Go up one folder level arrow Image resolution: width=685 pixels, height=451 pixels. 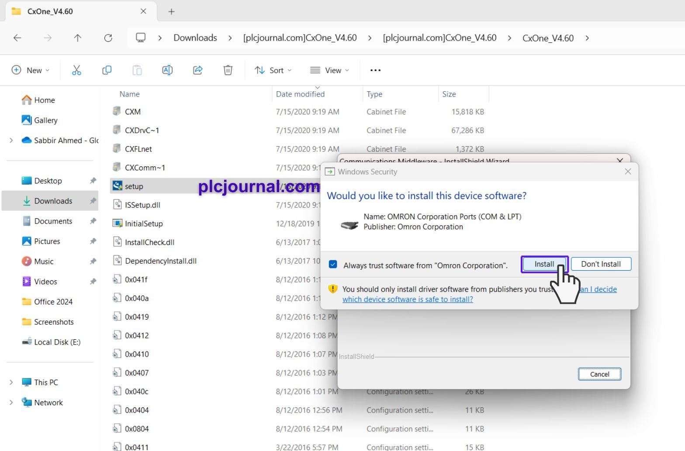[x=78, y=38]
